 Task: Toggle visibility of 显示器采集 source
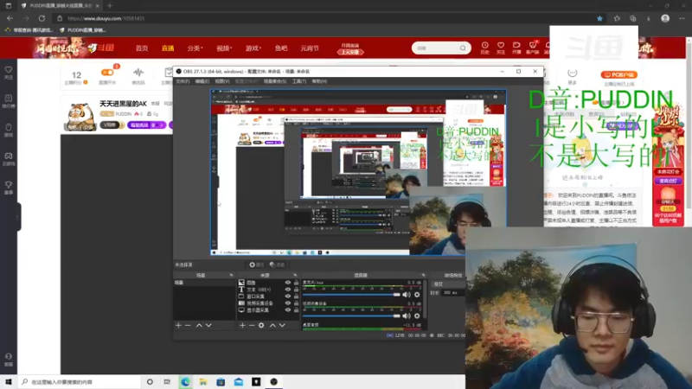pyautogui.click(x=288, y=310)
